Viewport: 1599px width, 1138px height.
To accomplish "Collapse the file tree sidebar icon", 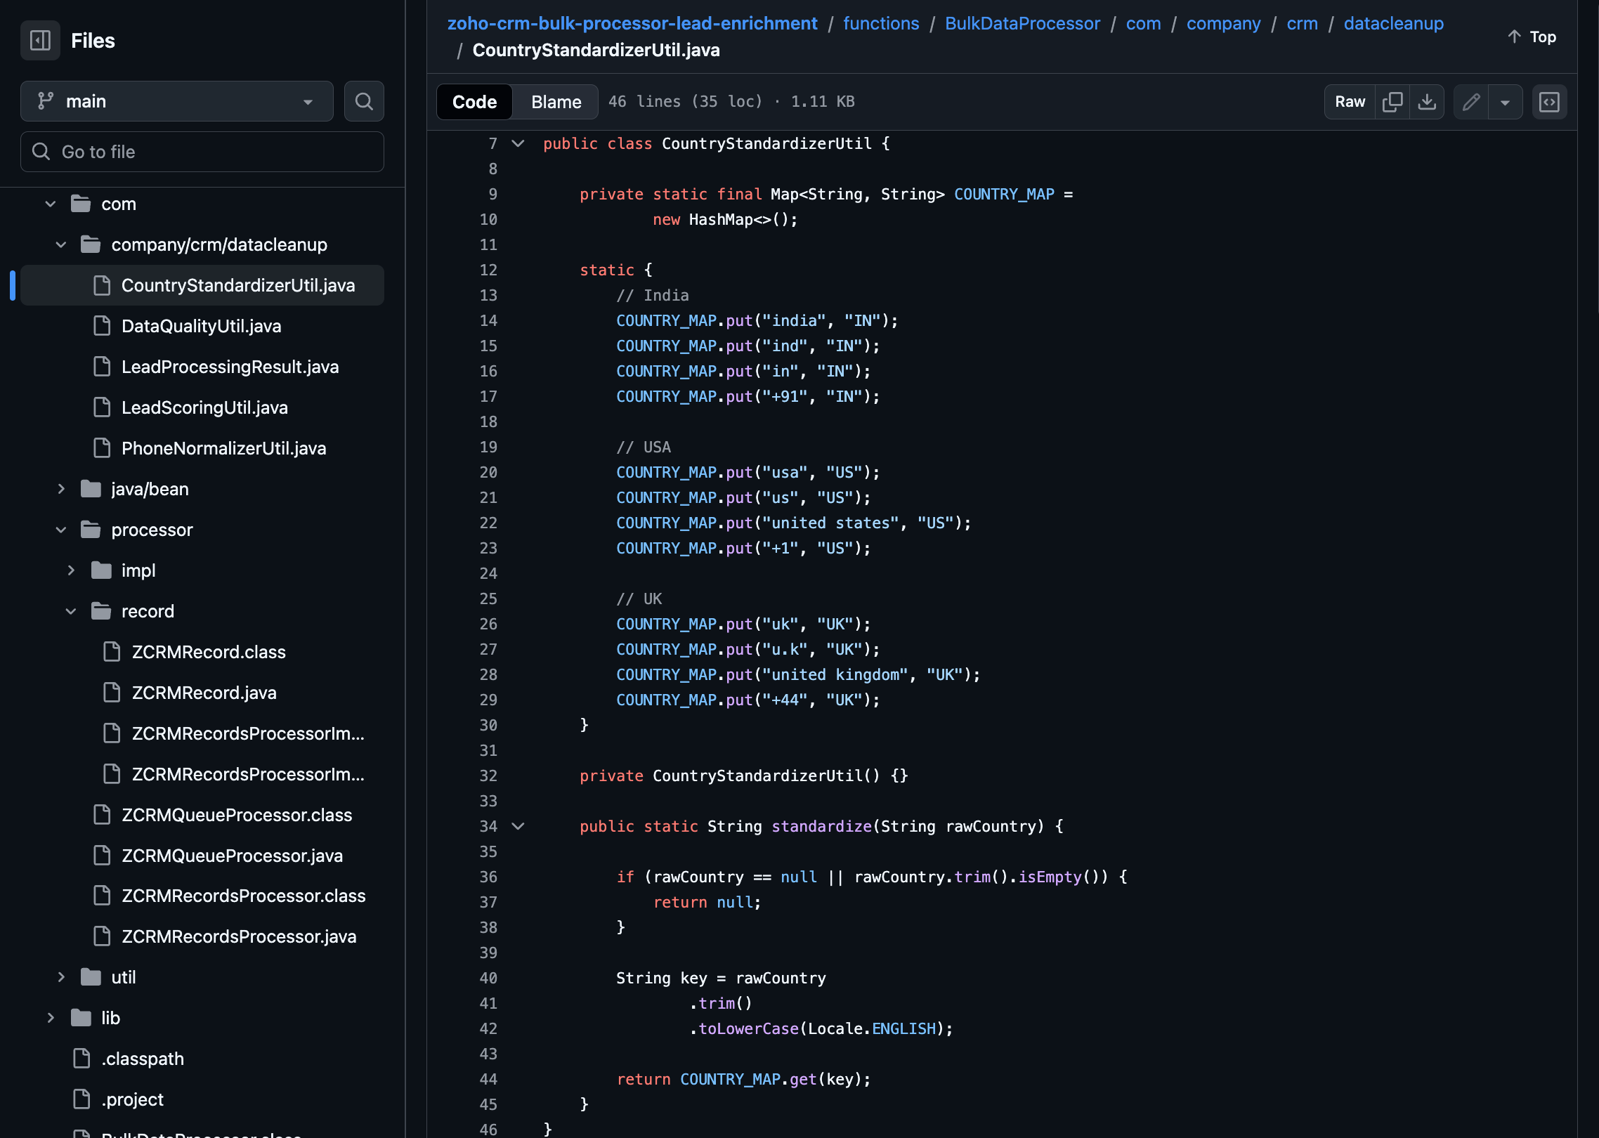I will [40, 40].
